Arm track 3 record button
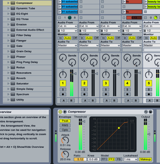This screenshot has width=160, height=164. coord(106,94)
